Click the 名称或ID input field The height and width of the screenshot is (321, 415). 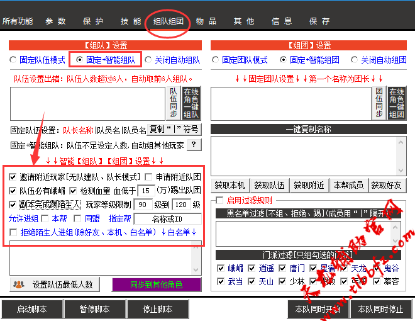(167, 219)
